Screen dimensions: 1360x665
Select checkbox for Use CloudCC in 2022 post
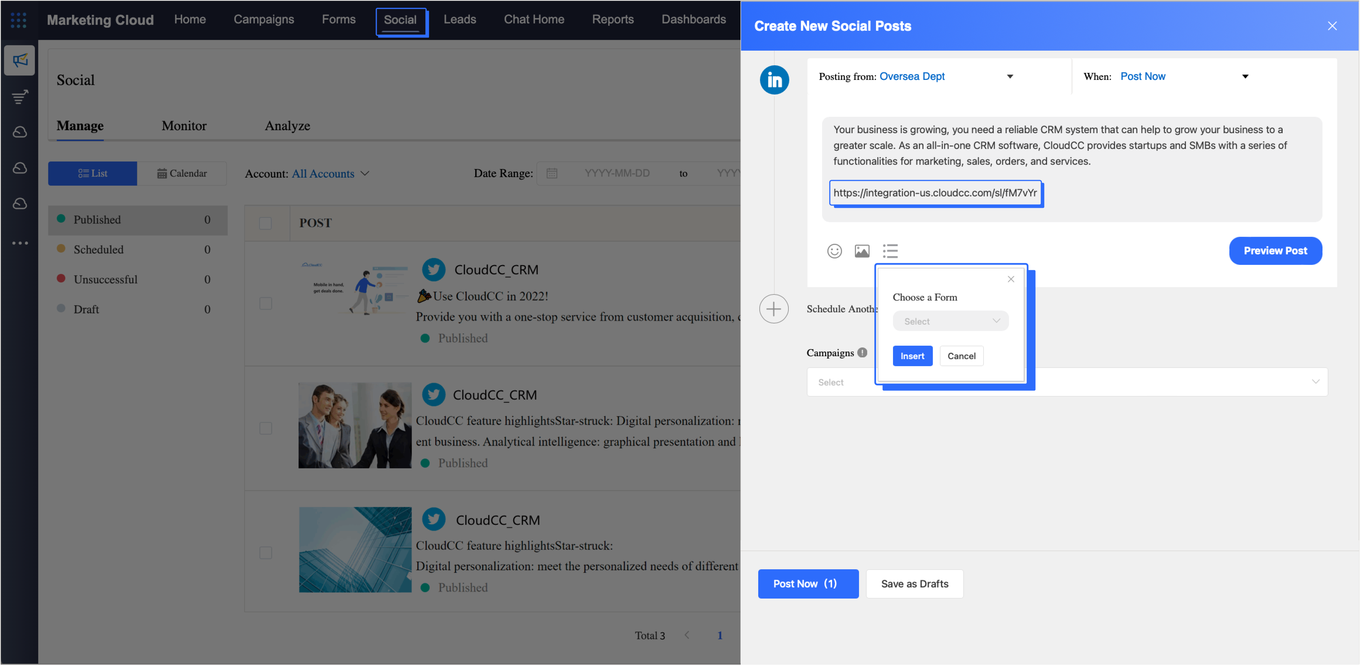pyautogui.click(x=265, y=303)
